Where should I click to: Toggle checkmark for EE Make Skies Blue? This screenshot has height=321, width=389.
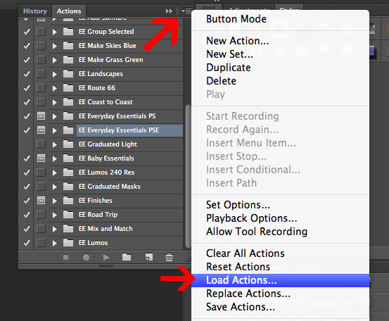[x=27, y=46]
